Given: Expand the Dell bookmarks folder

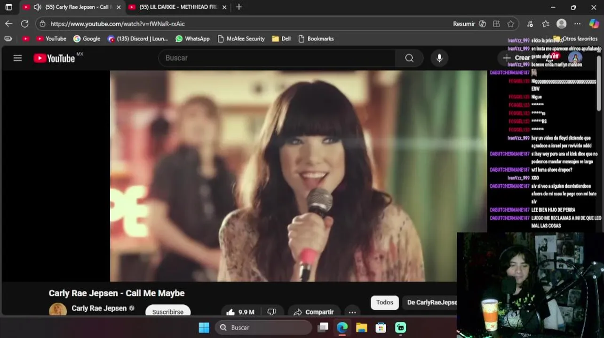Looking at the screenshot, I should tap(281, 38).
